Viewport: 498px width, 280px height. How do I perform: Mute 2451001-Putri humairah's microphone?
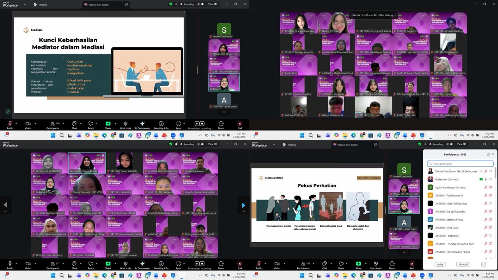485,195
